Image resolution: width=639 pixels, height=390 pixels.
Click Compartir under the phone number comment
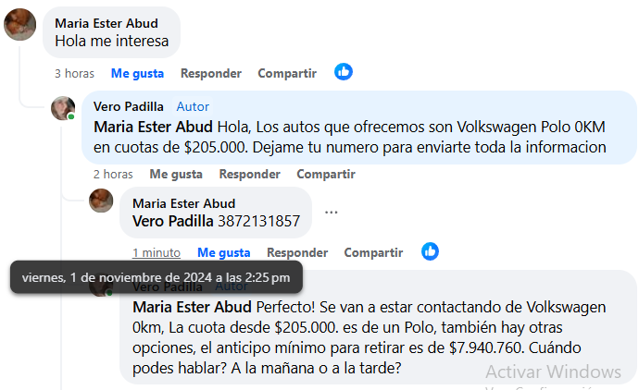click(373, 252)
